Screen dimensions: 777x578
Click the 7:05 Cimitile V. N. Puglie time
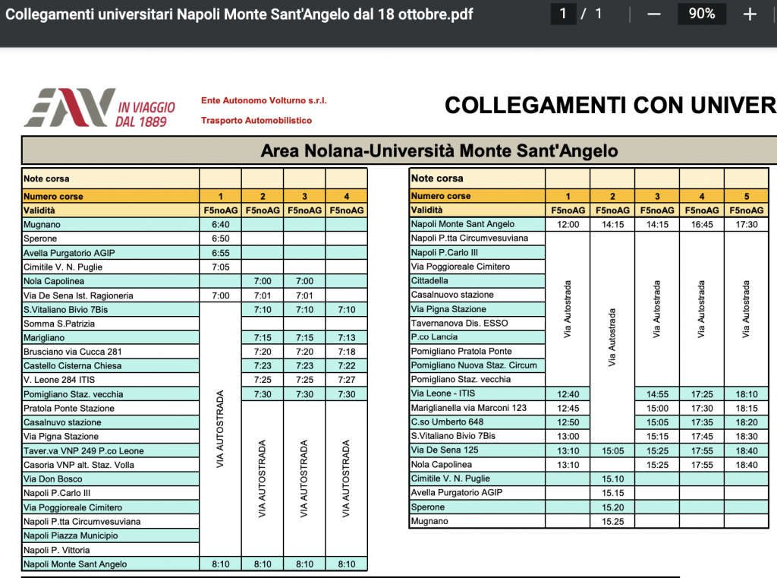[221, 267]
